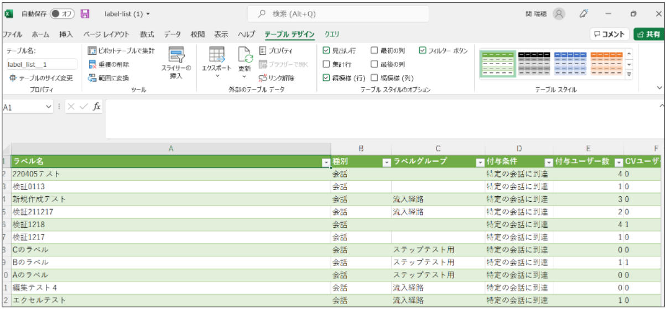
Task: Enable the First Column (最初の列) checkbox
Action: 374,51
